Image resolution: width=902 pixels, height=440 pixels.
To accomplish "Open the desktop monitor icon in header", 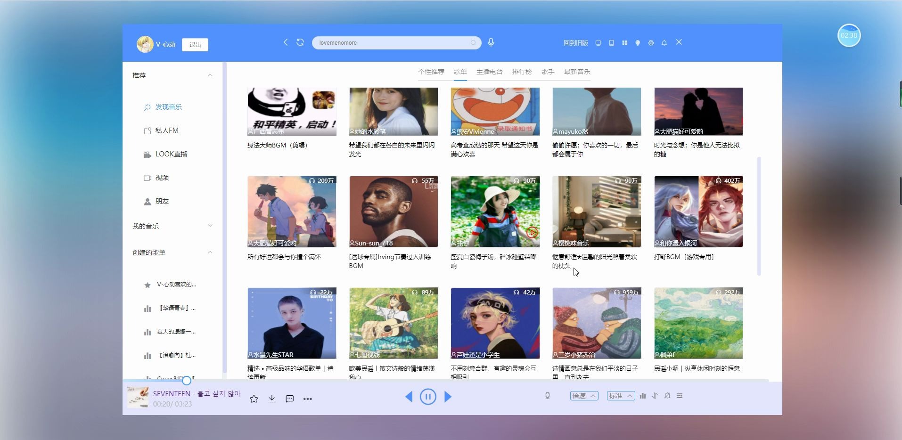I will tap(598, 43).
